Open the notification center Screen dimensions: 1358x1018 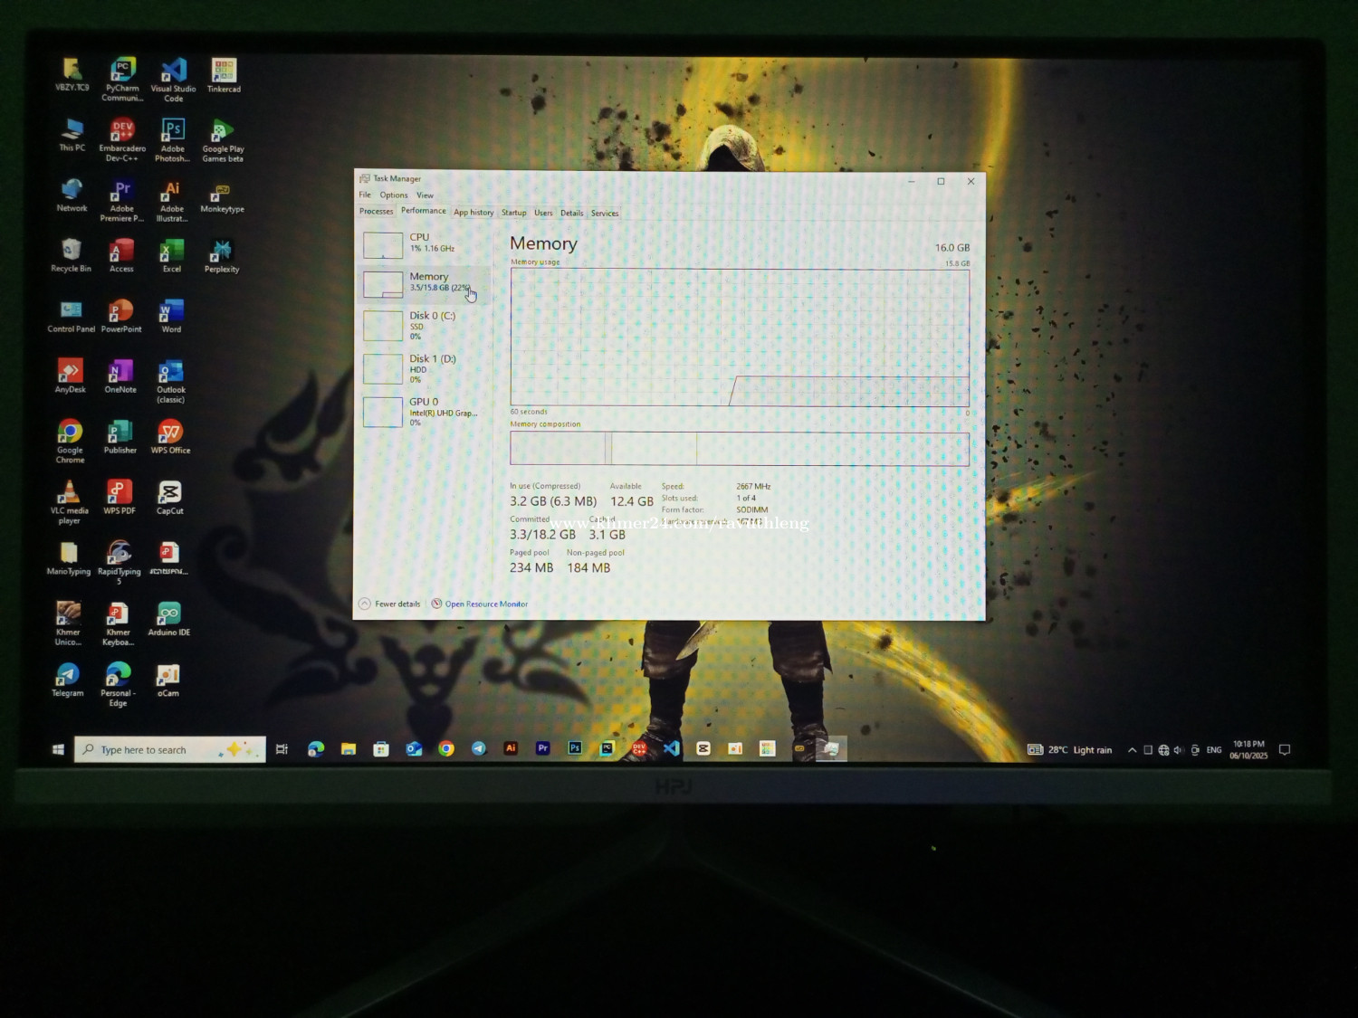point(1285,750)
